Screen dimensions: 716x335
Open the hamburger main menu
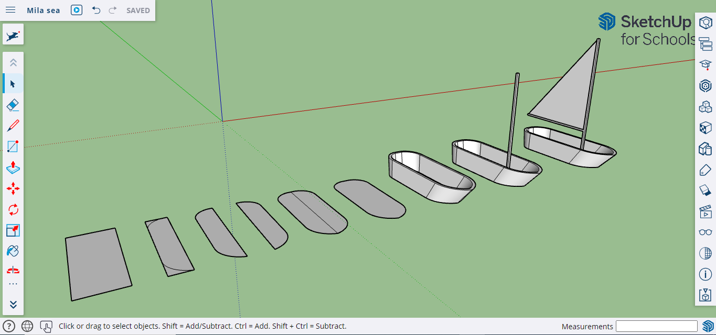coord(10,10)
